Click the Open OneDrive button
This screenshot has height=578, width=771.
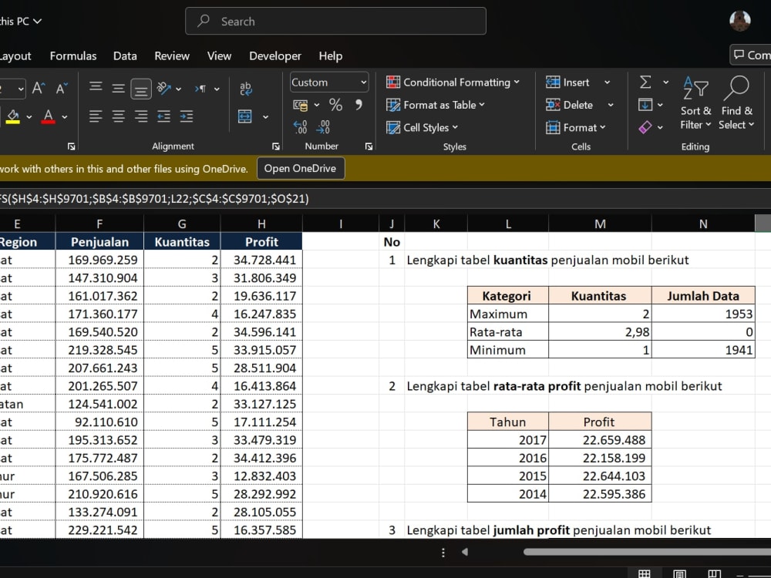tap(301, 169)
